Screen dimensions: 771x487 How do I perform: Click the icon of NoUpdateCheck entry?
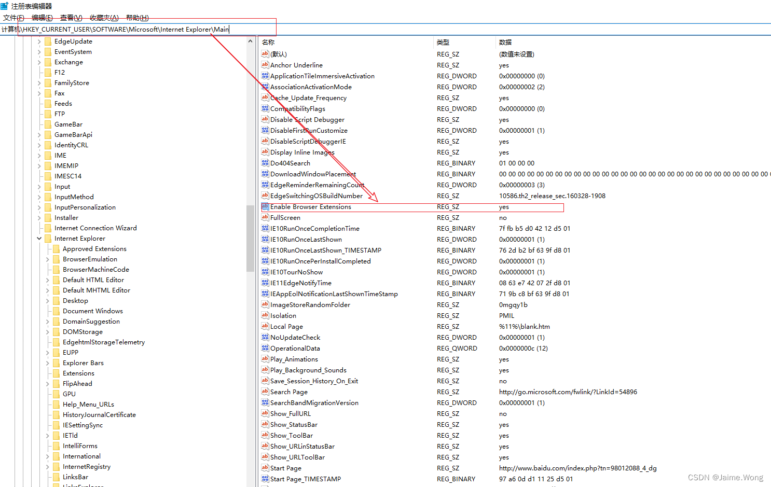[x=265, y=337]
